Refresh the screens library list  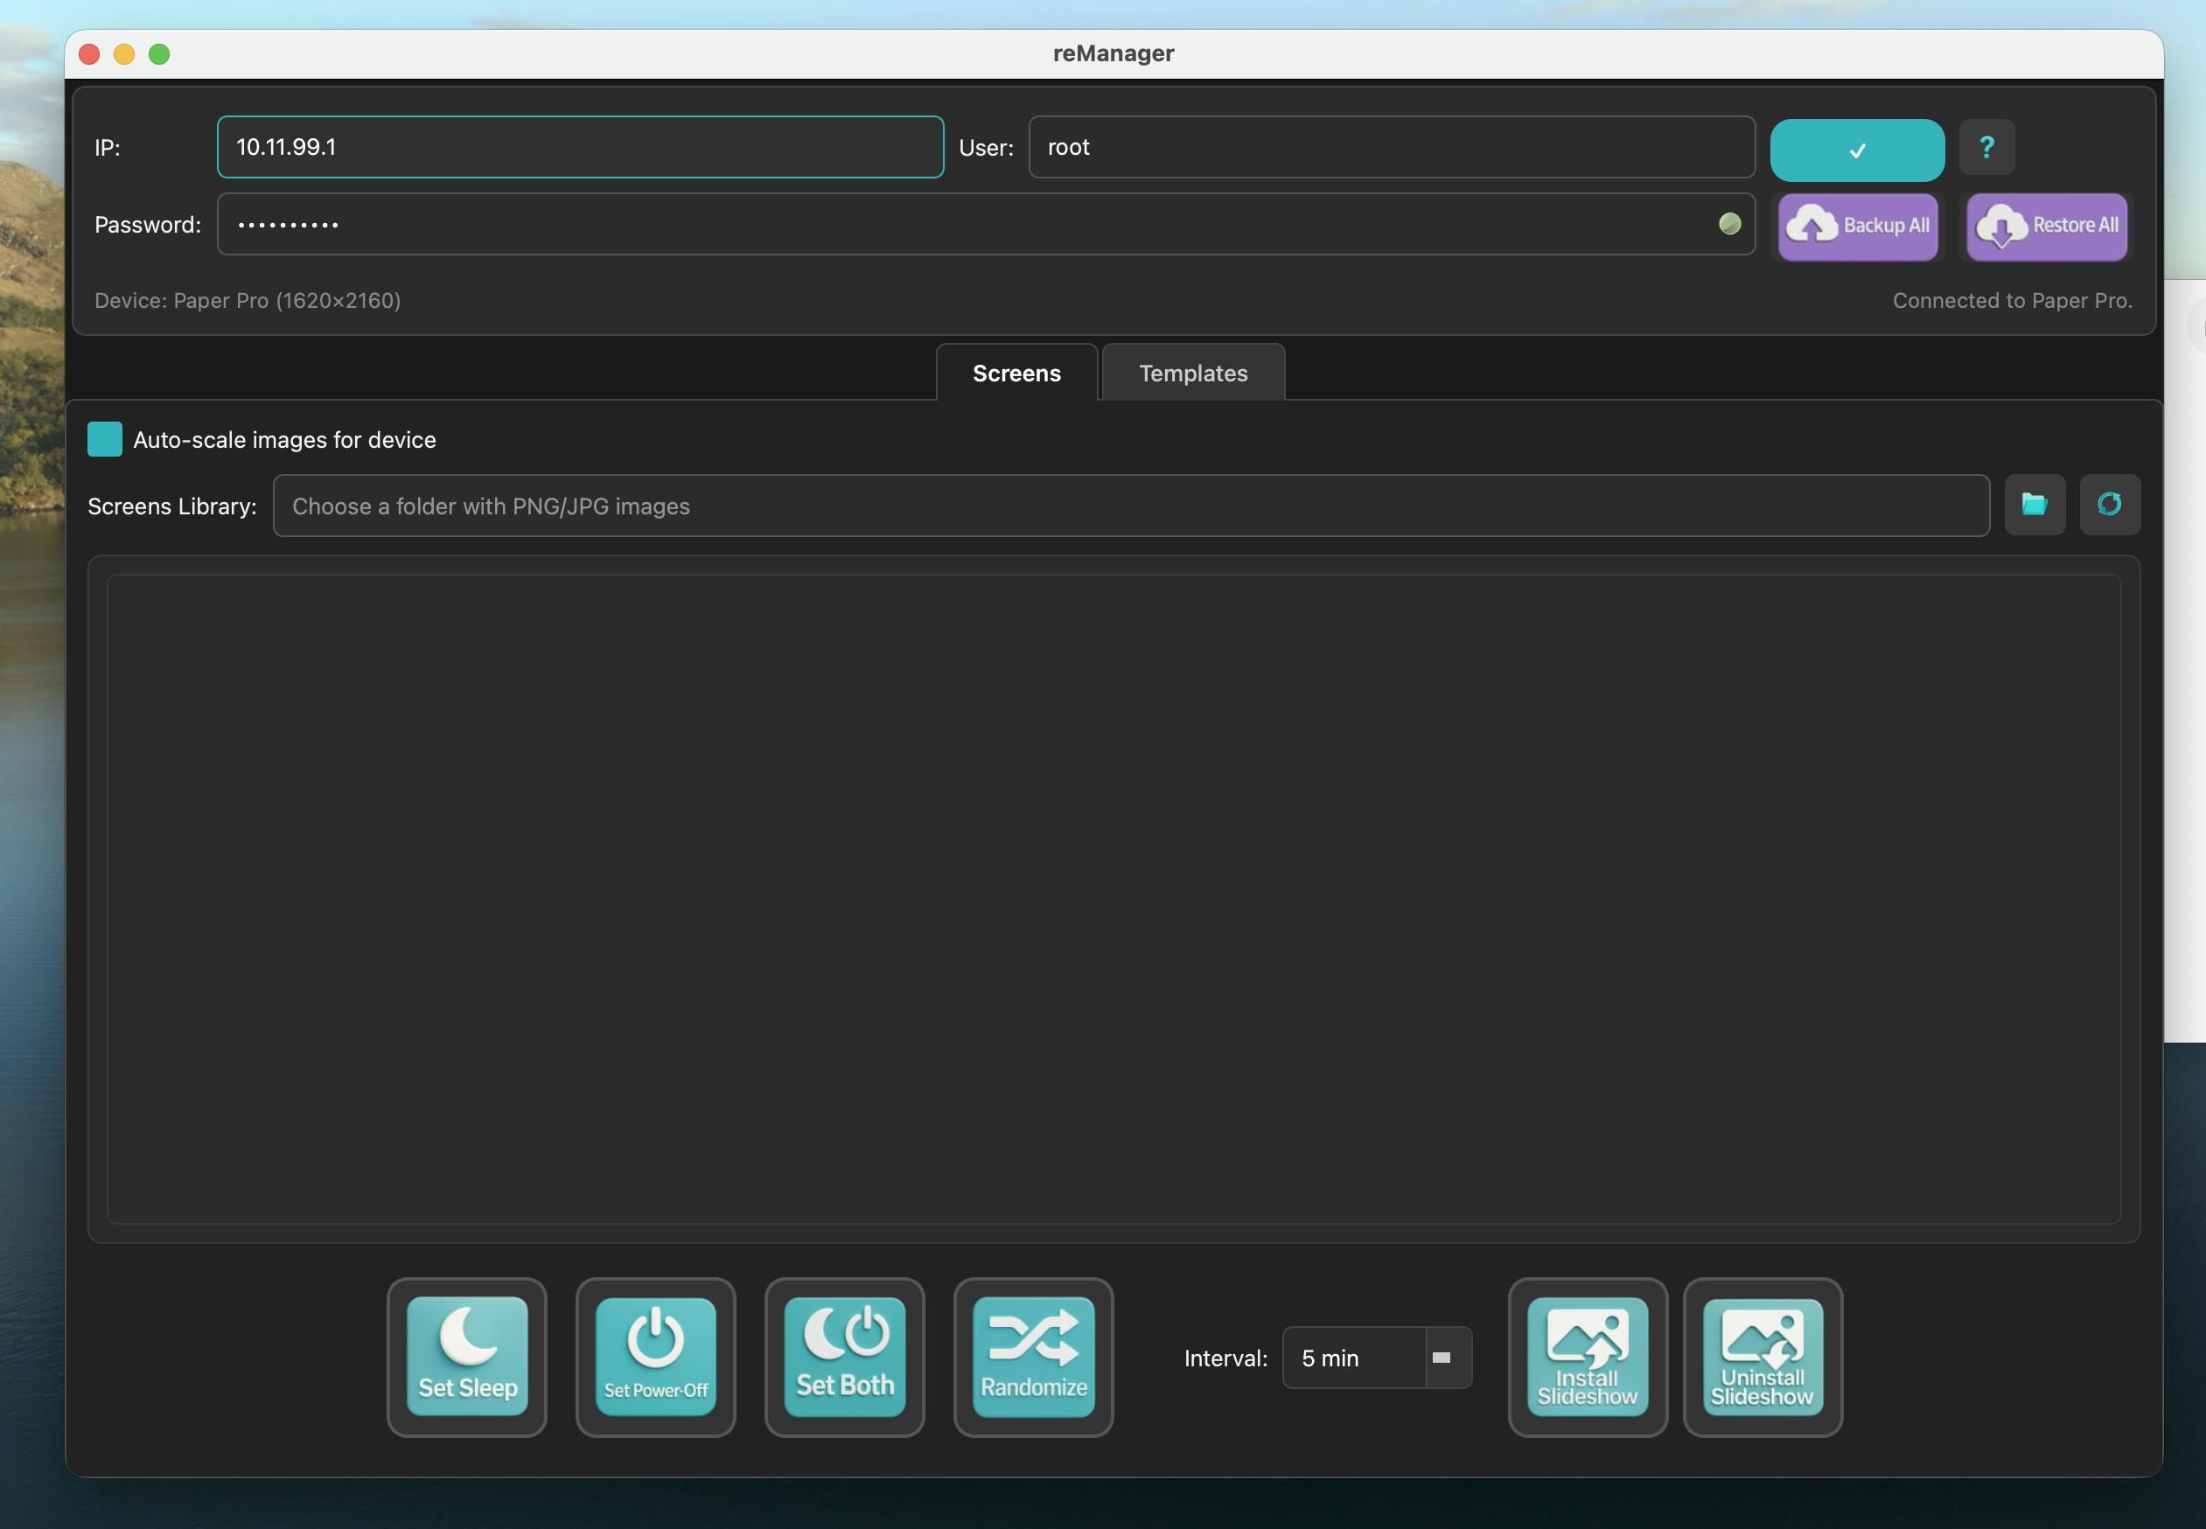pyautogui.click(x=2108, y=505)
